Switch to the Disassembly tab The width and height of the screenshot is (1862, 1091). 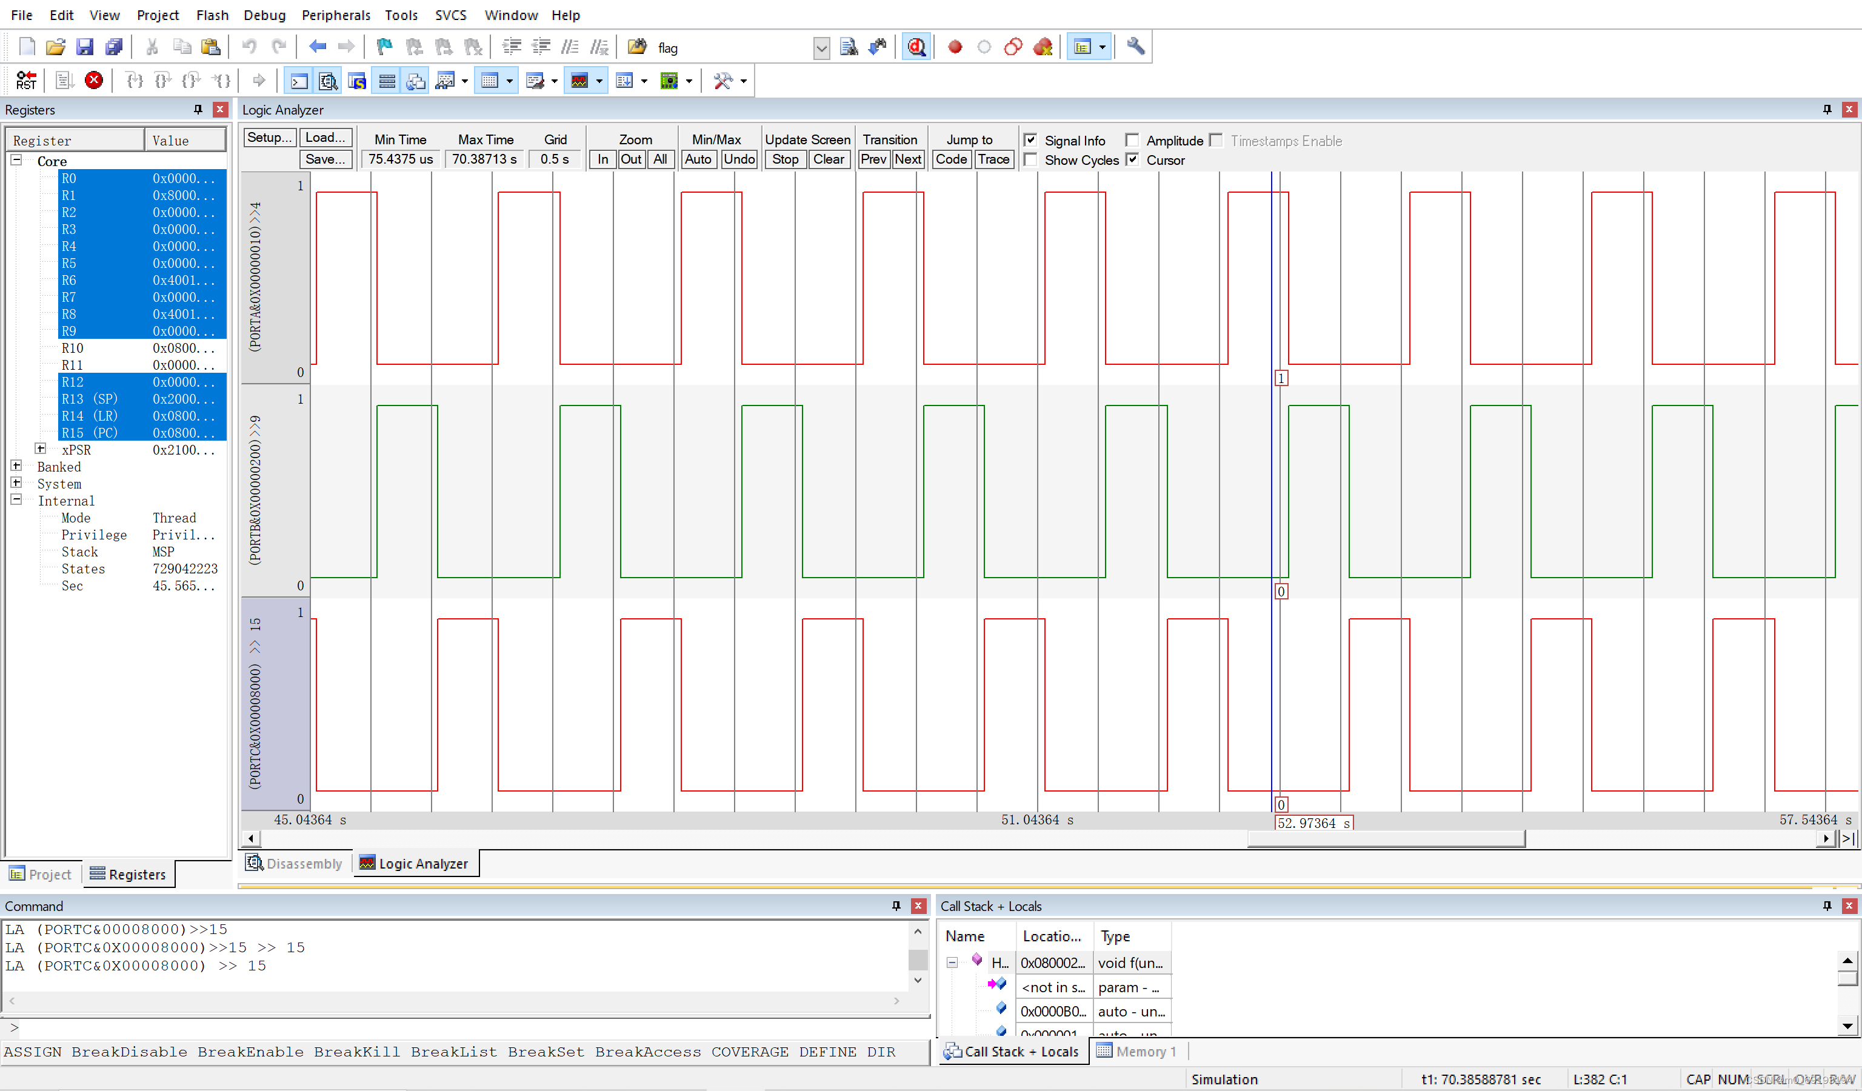(296, 864)
